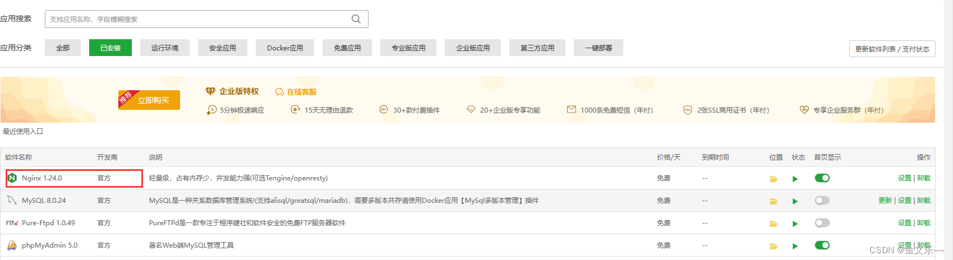
Task: Click the Pure-Ftpd status play icon
Action: coord(795,224)
